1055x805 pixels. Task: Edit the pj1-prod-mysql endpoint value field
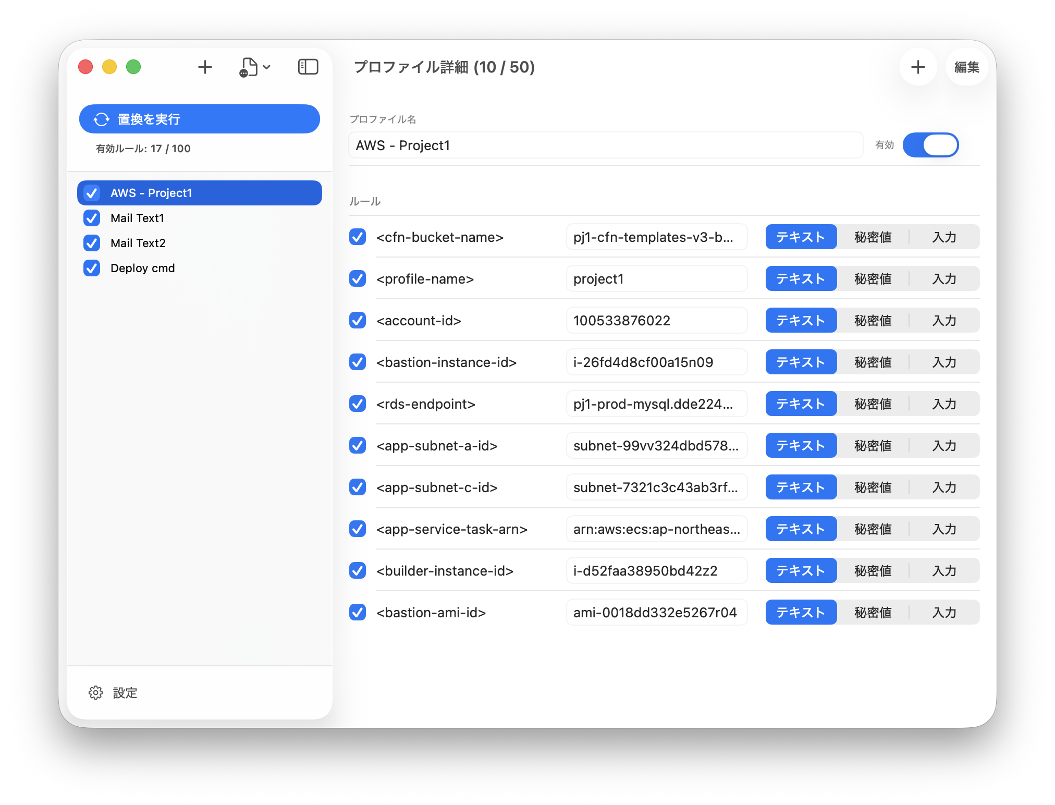click(657, 404)
